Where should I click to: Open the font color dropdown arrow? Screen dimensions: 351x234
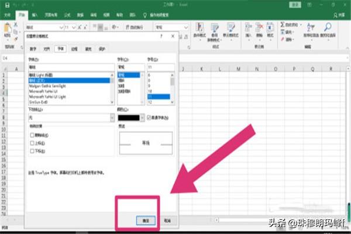[x=141, y=118]
